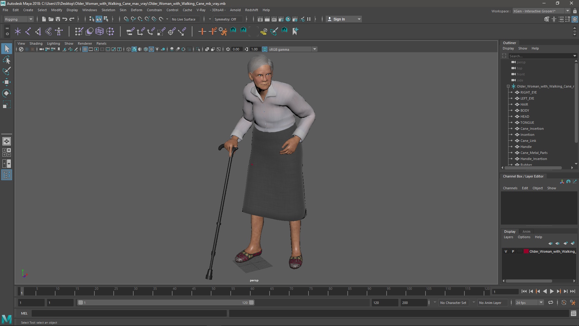Click the Paint Selection tool
579x326 pixels.
pos(6,71)
